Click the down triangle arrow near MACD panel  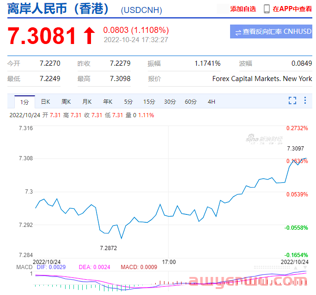305,268
